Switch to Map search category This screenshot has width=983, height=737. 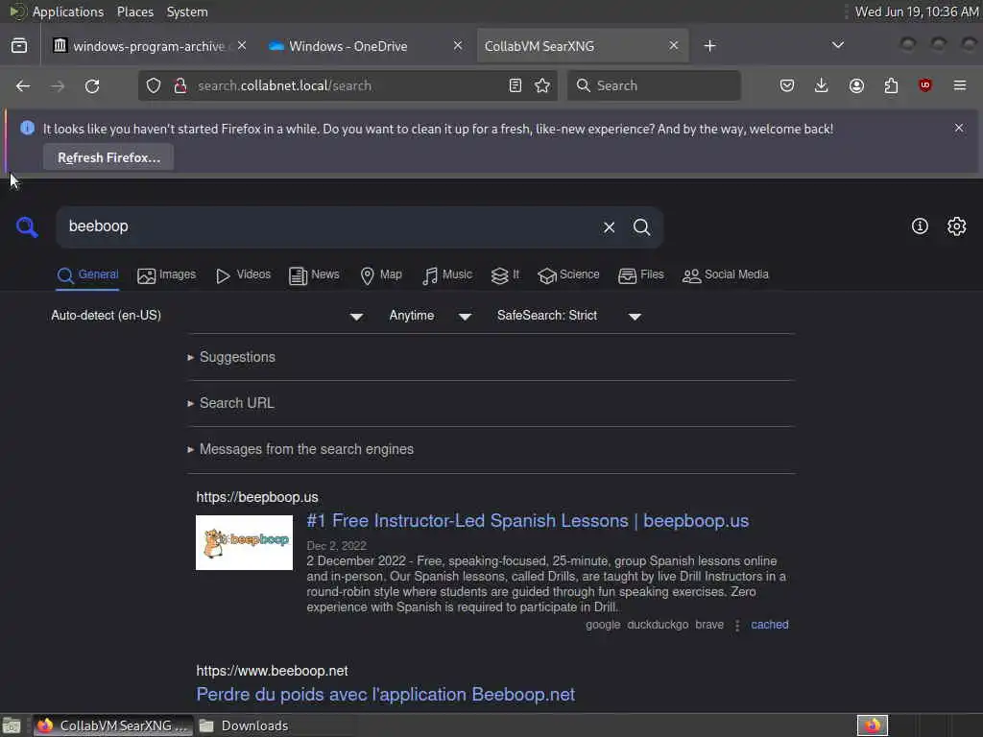coord(381,274)
